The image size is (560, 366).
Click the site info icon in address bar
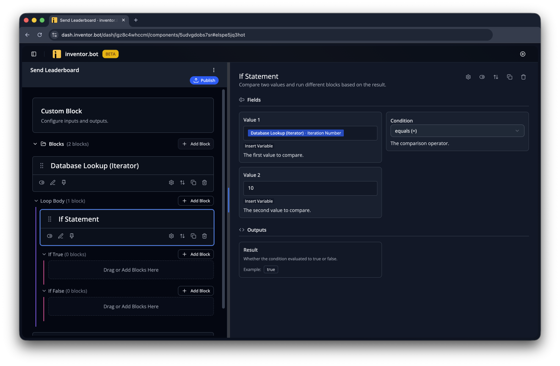pyautogui.click(x=54, y=35)
